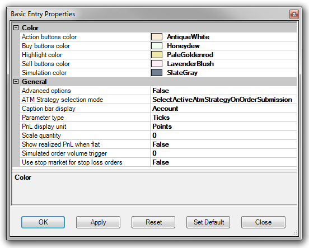Click the Honeydew color swatch
This screenshot has height=248, width=309.
157,46
